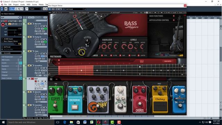Image resolution: width=222 pixels, height=125 pixels.
Task: Stomp the Overdrive pedal switch
Action: [75, 107]
